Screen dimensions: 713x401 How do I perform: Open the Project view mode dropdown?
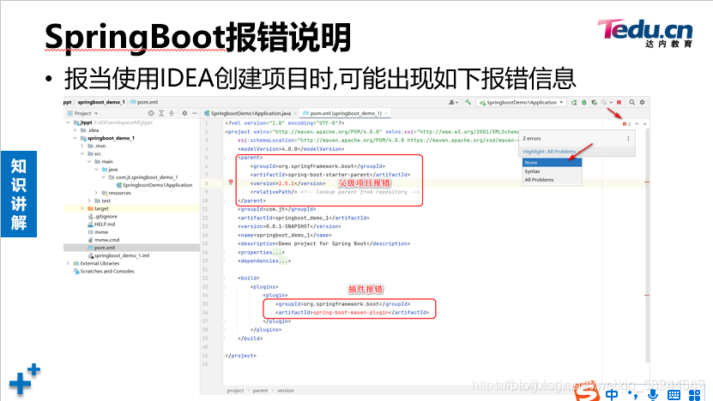pyautogui.click(x=82, y=113)
